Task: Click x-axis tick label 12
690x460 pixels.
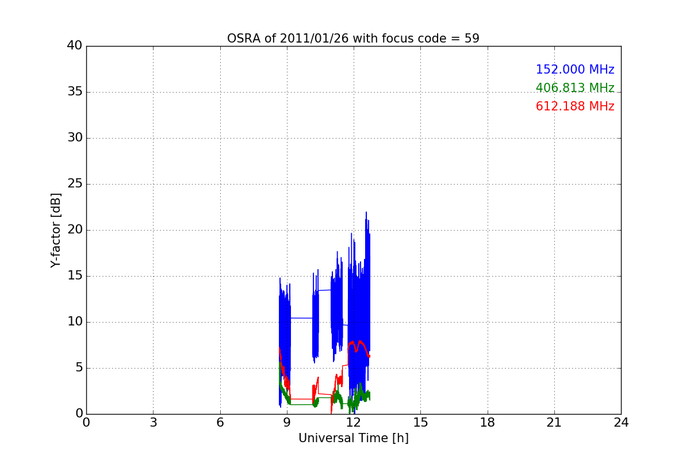Action: [x=354, y=423]
